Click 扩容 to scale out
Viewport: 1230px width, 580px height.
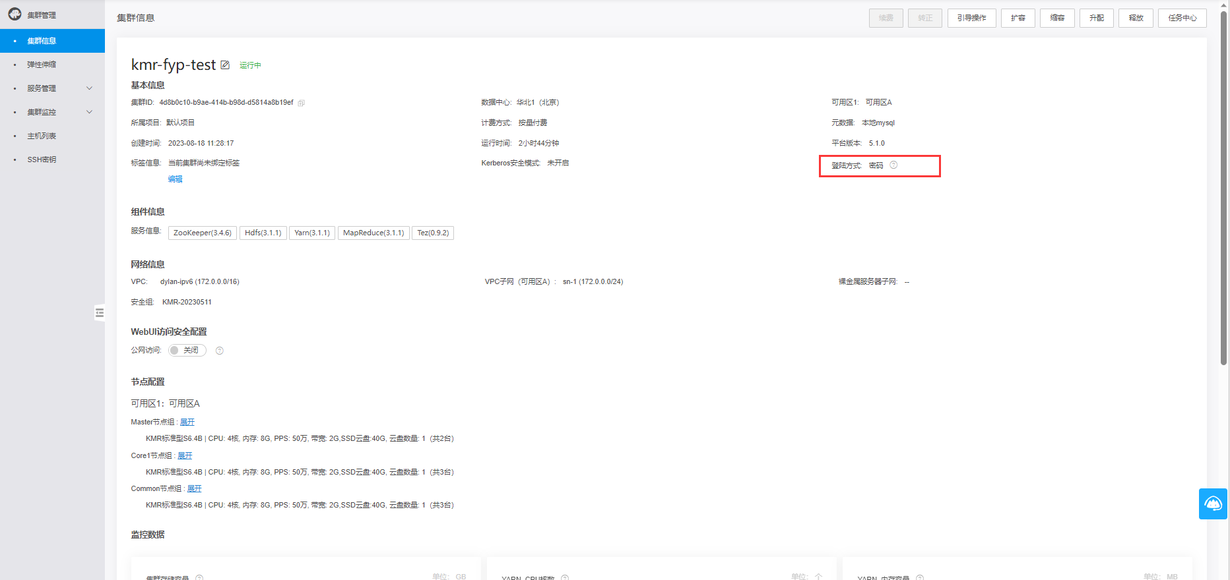pyautogui.click(x=1018, y=18)
